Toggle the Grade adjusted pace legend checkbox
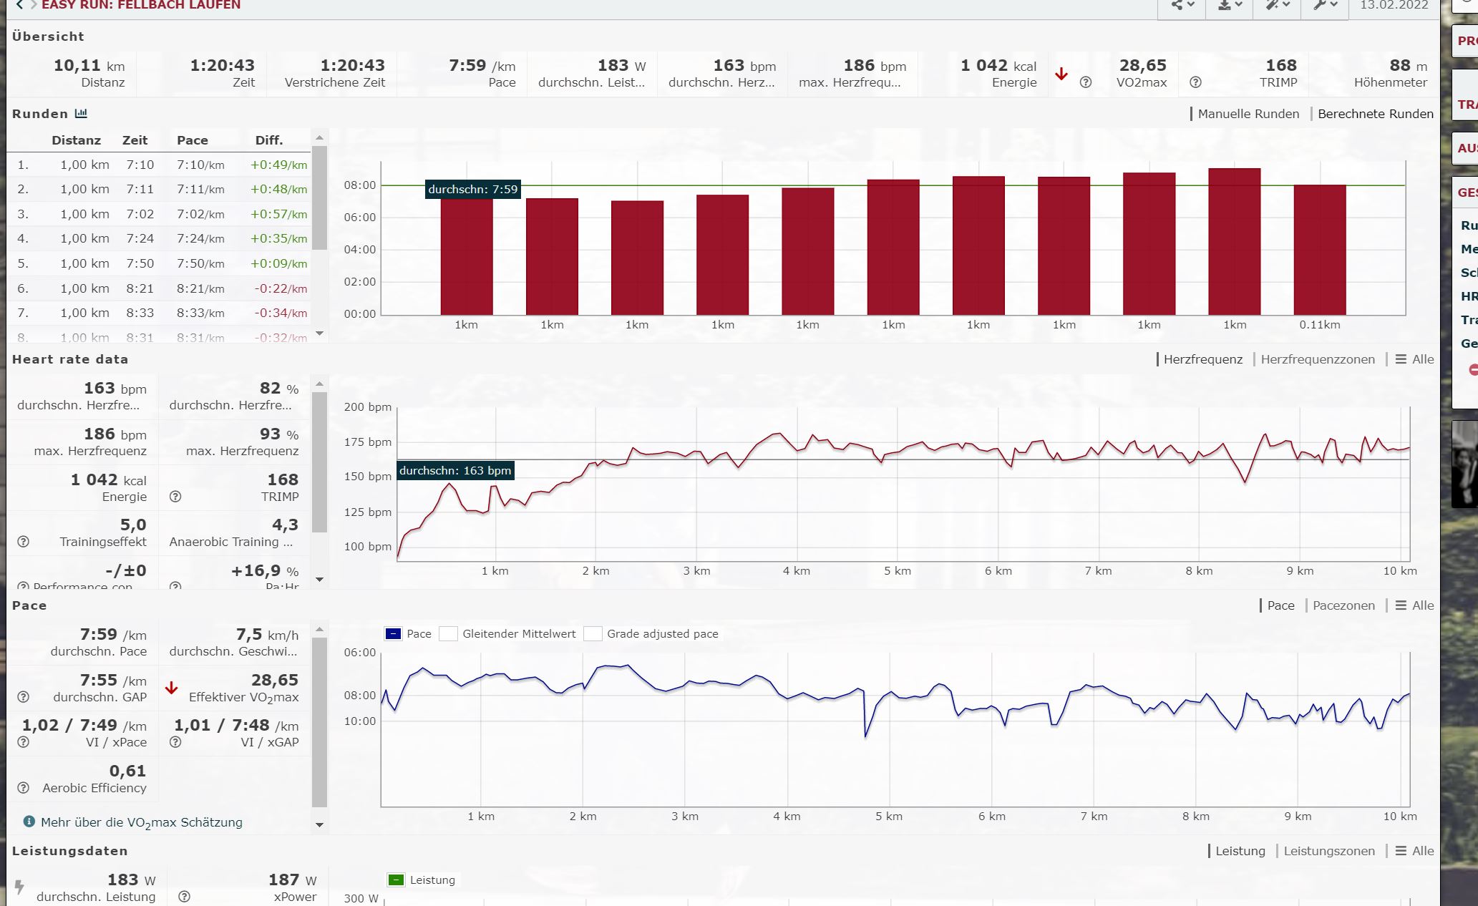This screenshot has width=1478, height=906. click(x=592, y=634)
